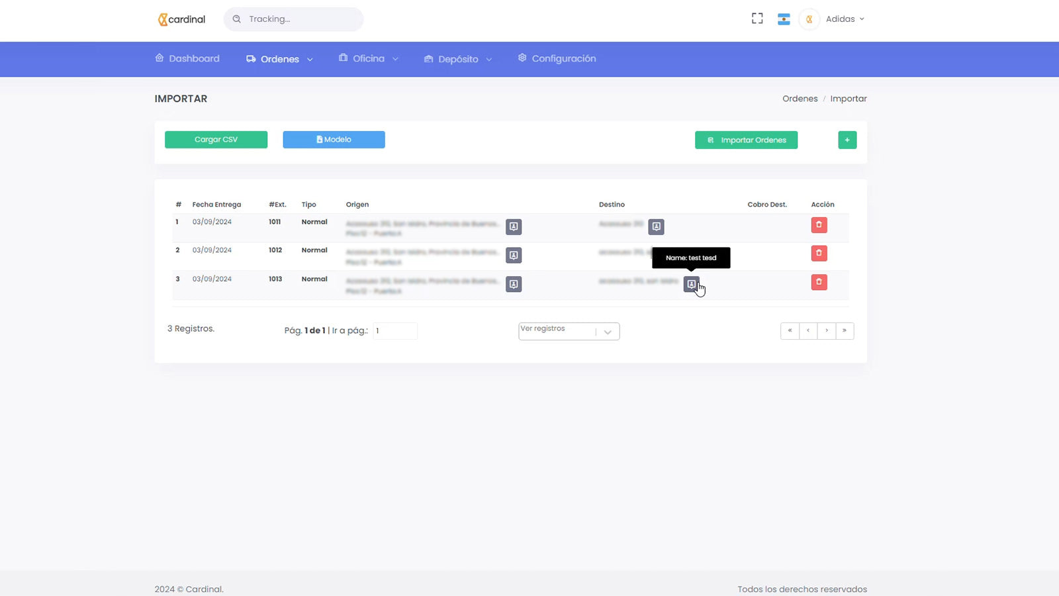Expand the Ordenes menu
Image resolution: width=1059 pixels, height=596 pixels.
pos(279,59)
